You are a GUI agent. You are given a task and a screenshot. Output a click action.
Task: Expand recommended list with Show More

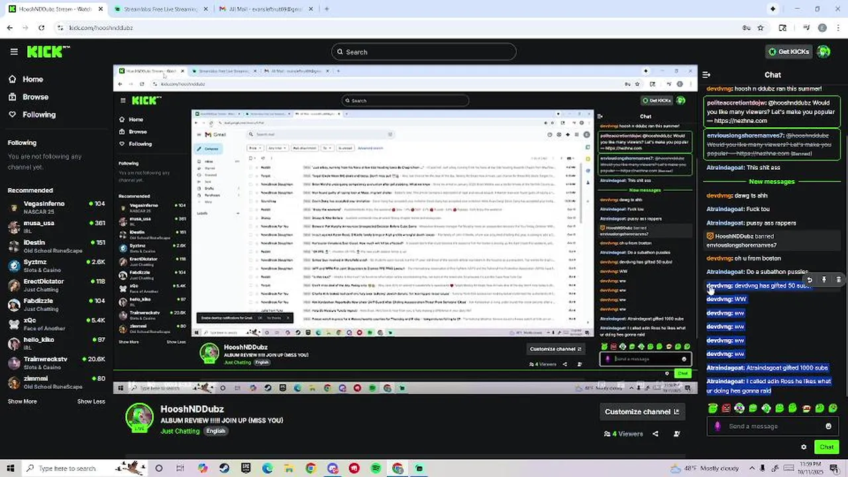click(22, 401)
